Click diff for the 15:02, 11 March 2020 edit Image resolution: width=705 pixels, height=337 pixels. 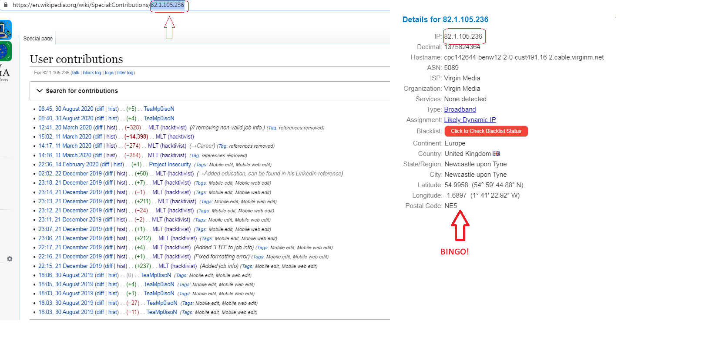click(98, 137)
